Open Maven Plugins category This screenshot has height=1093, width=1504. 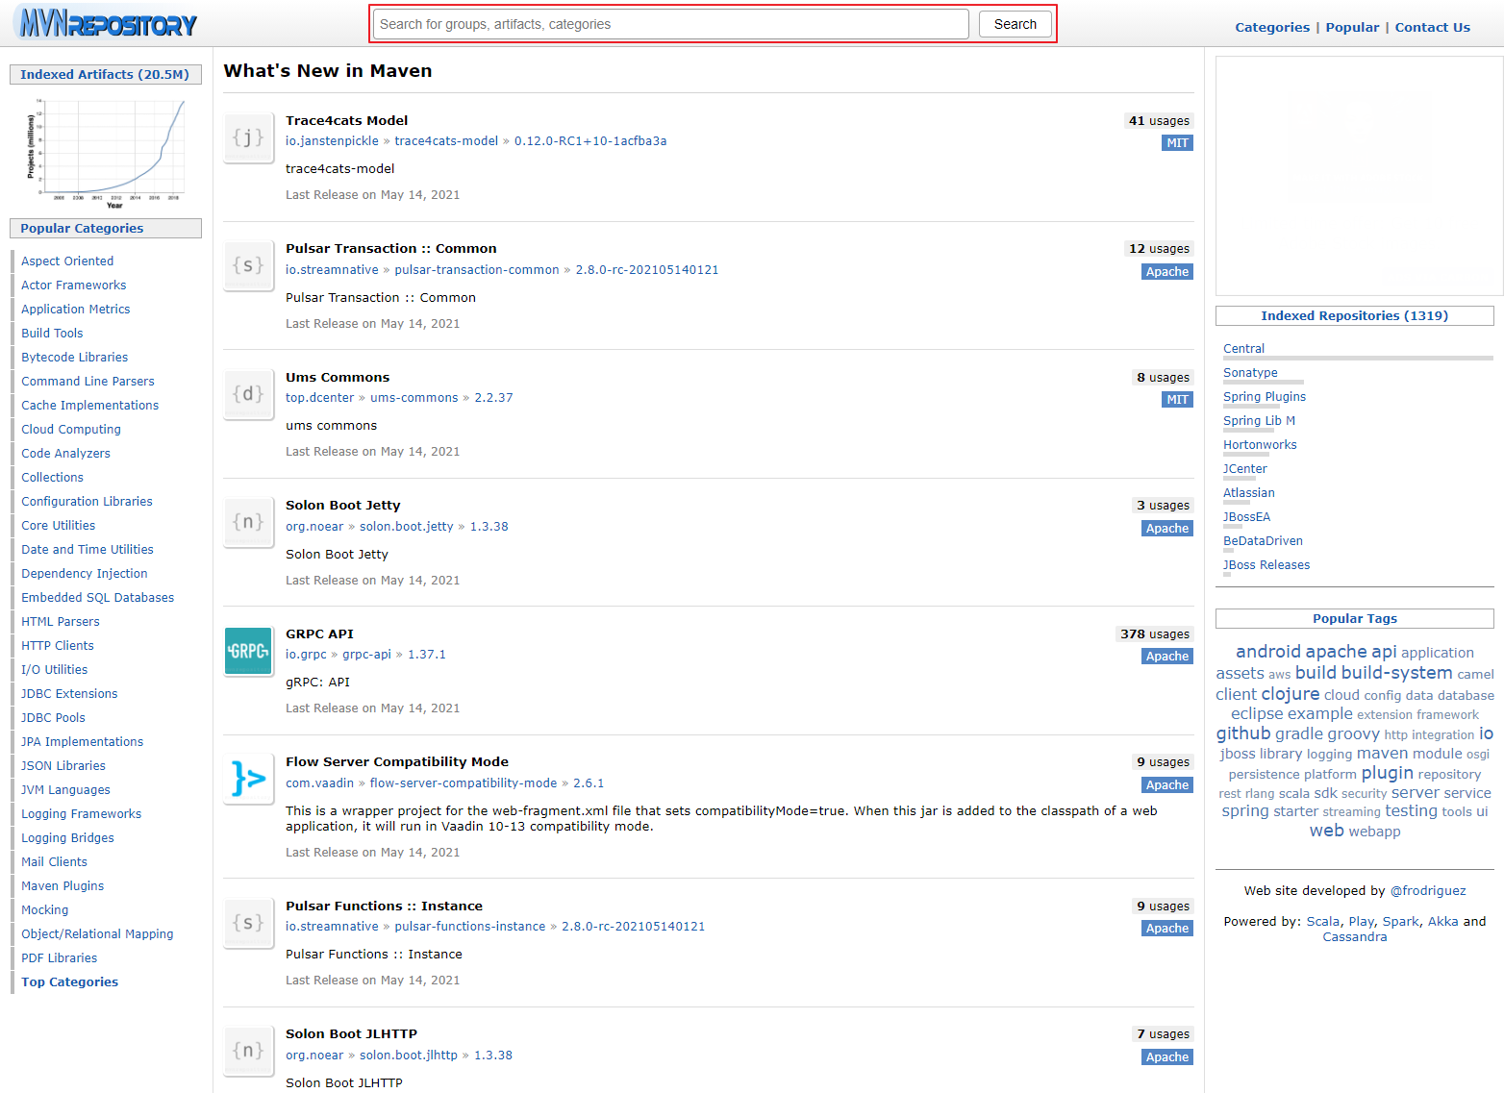pyautogui.click(x=63, y=885)
